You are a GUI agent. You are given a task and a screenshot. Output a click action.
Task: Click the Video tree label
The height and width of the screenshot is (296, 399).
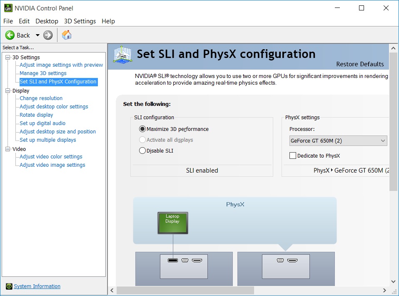[19, 149]
